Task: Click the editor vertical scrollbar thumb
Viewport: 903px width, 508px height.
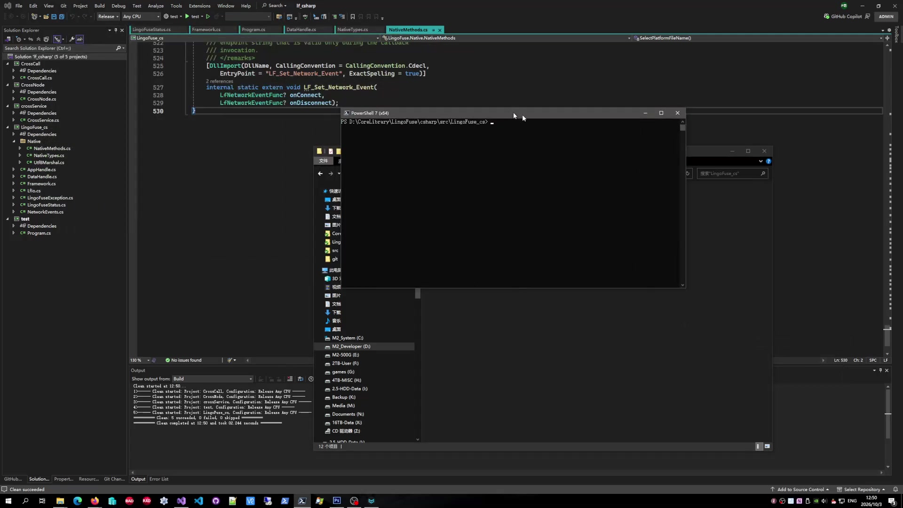Action: click(x=887, y=337)
